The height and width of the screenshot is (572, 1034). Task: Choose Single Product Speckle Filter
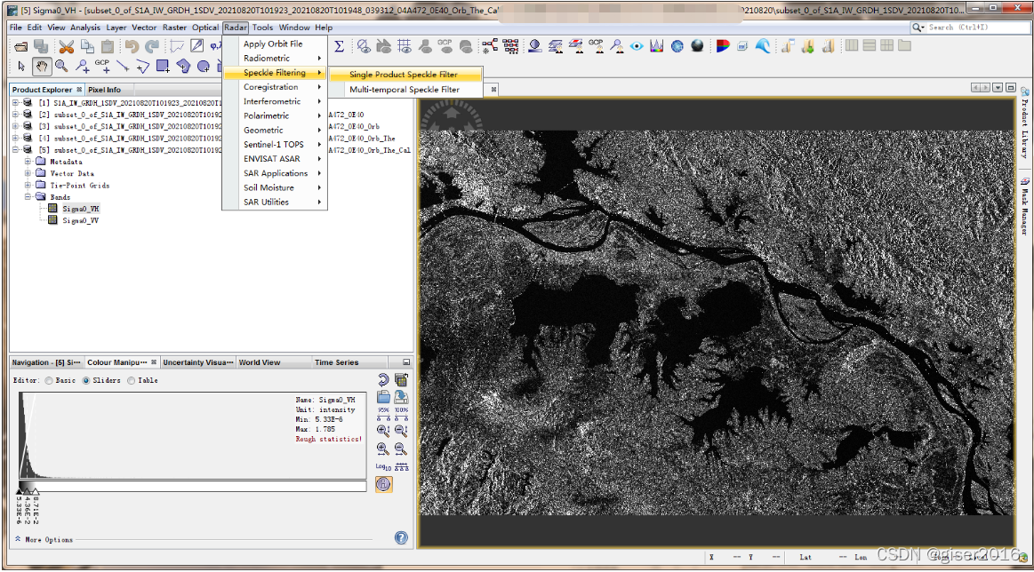tap(404, 75)
